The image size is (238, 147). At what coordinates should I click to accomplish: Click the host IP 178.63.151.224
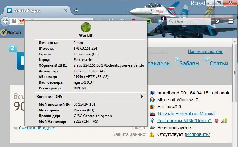85,48
